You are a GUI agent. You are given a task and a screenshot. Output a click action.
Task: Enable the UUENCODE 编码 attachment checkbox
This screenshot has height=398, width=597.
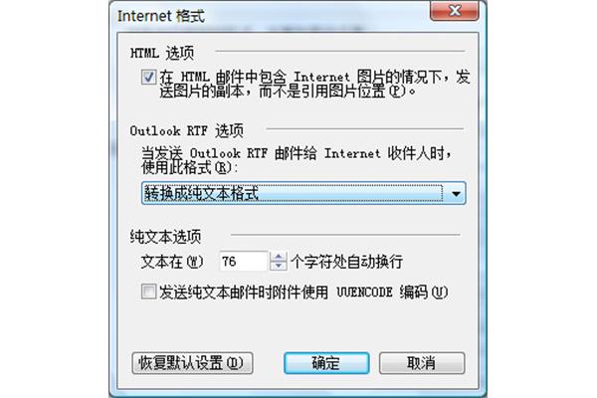pos(148,292)
